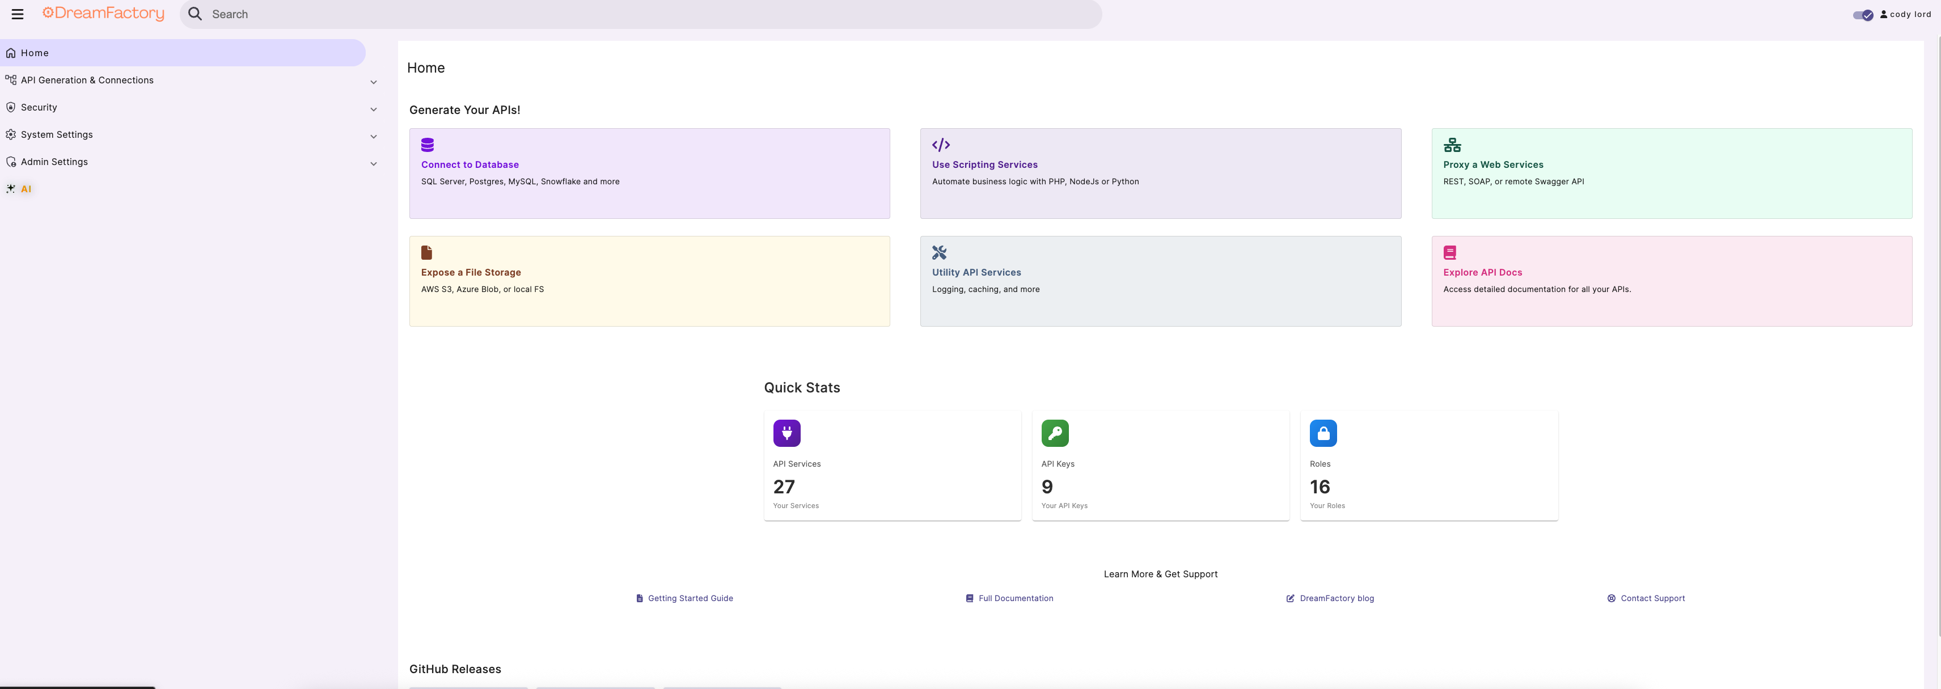Click the Your API Keys caption
The image size is (1941, 689).
coord(1064,506)
